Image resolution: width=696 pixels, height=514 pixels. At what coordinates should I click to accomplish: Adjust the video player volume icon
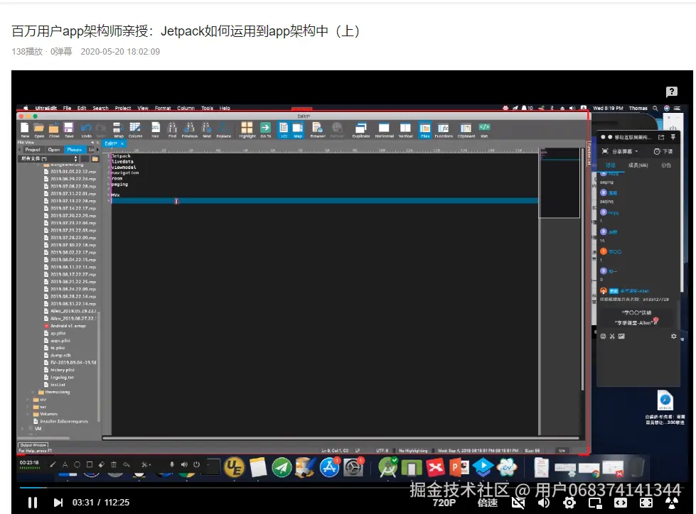coord(543,503)
